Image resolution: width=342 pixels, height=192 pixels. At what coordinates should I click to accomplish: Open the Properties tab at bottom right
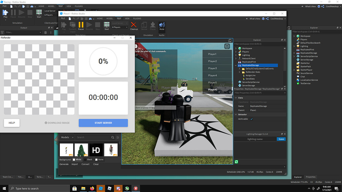[310, 177]
